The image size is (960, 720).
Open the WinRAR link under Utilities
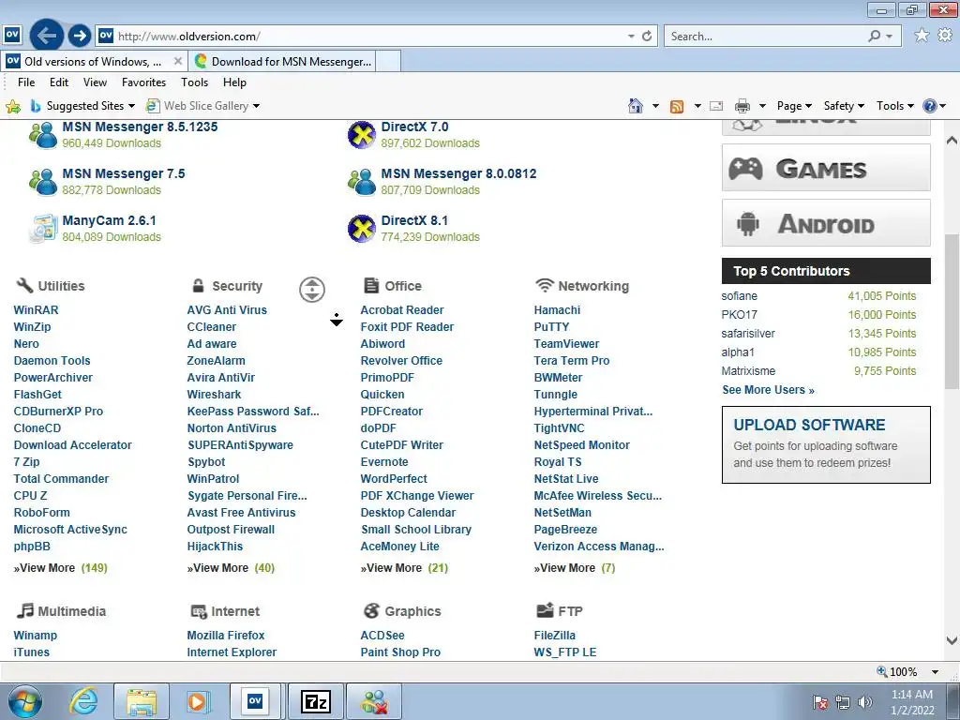point(37,310)
